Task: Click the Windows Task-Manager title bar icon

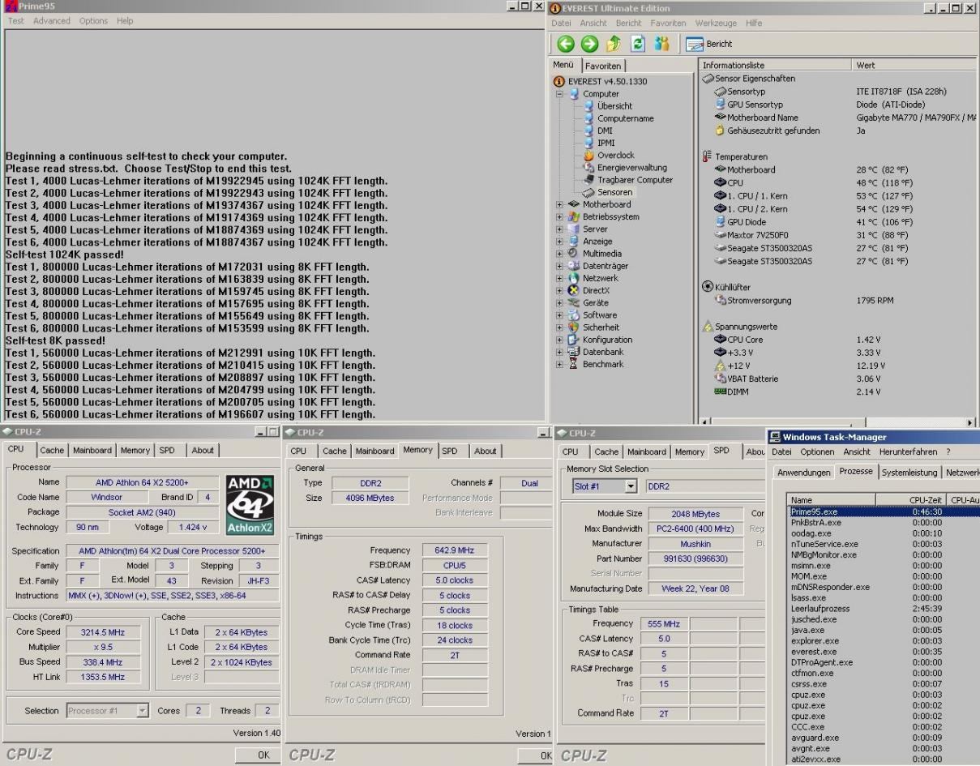Action: pos(777,437)
